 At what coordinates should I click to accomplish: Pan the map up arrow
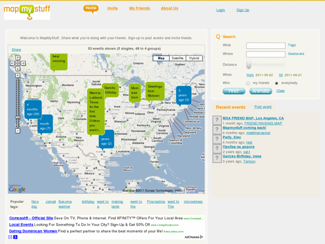coord(18,58)
